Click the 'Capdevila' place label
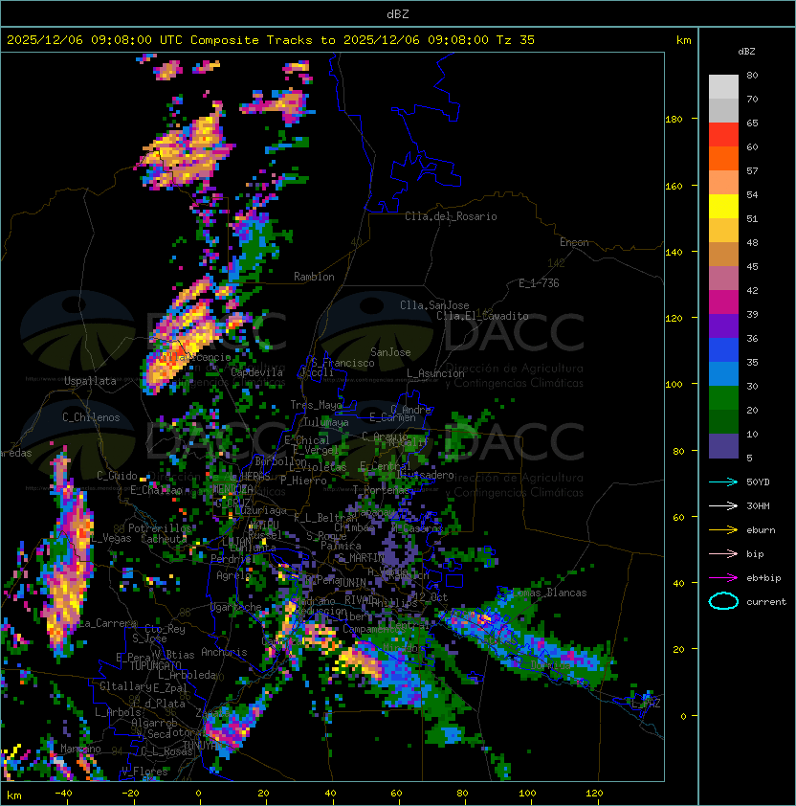Image resolution: width=796 pixels, height=806 pixels. click(256, 372)
